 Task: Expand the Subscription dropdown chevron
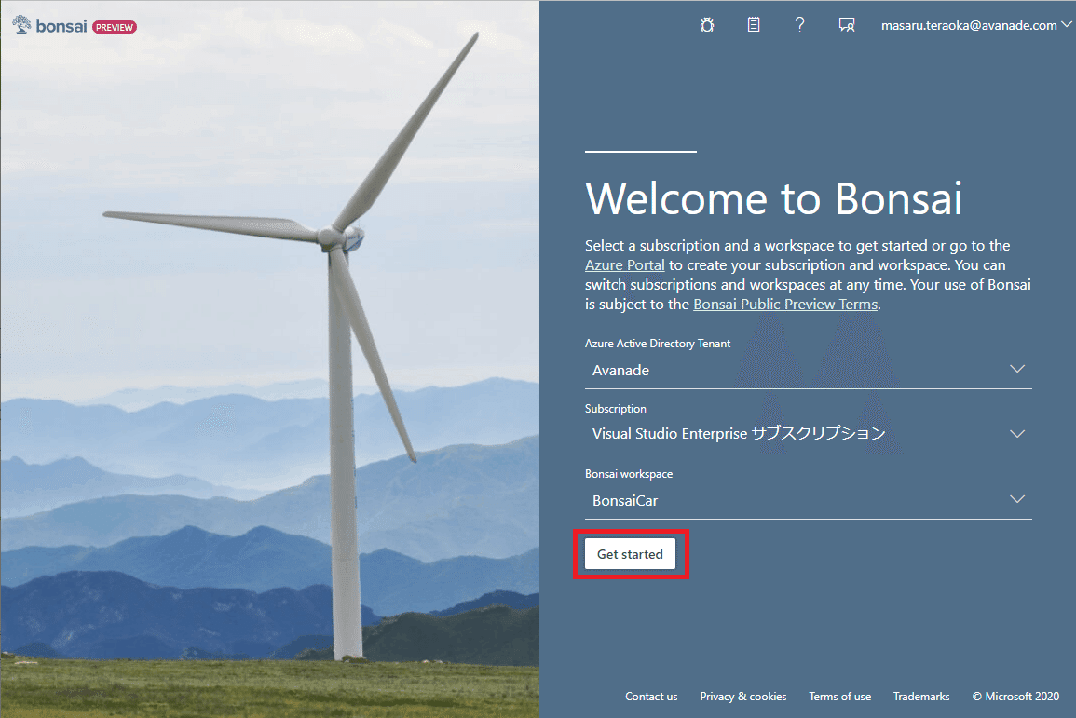pos(1017,434)
